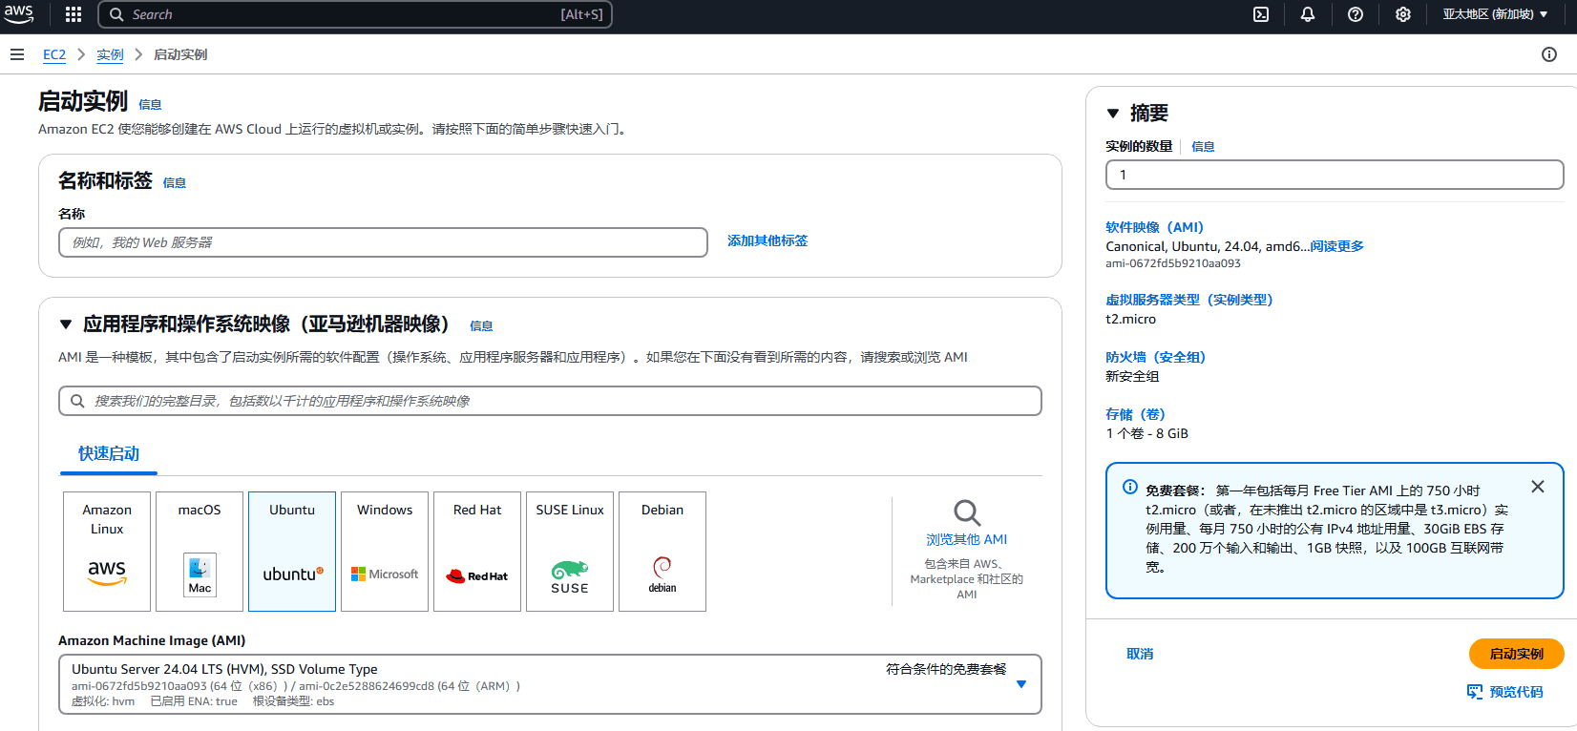Click 阅读更多 in software image summary

click(x=1336, y=246)
